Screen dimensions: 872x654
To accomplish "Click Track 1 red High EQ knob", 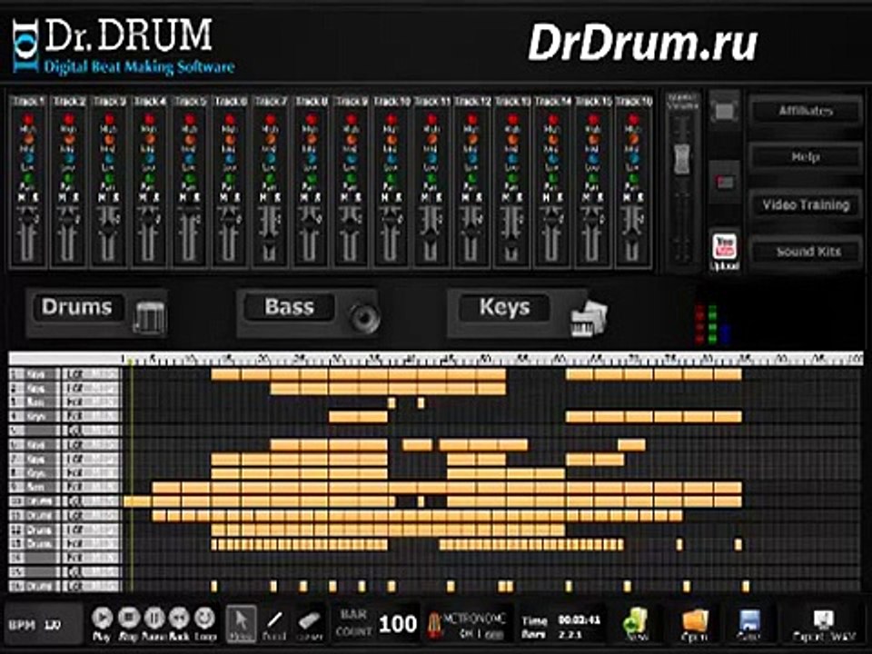I will (x=28, y=119).
